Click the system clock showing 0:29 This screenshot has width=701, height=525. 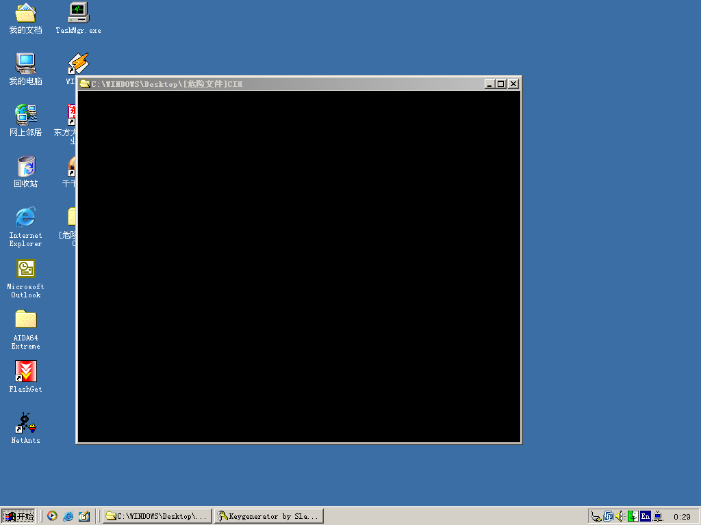682,517
